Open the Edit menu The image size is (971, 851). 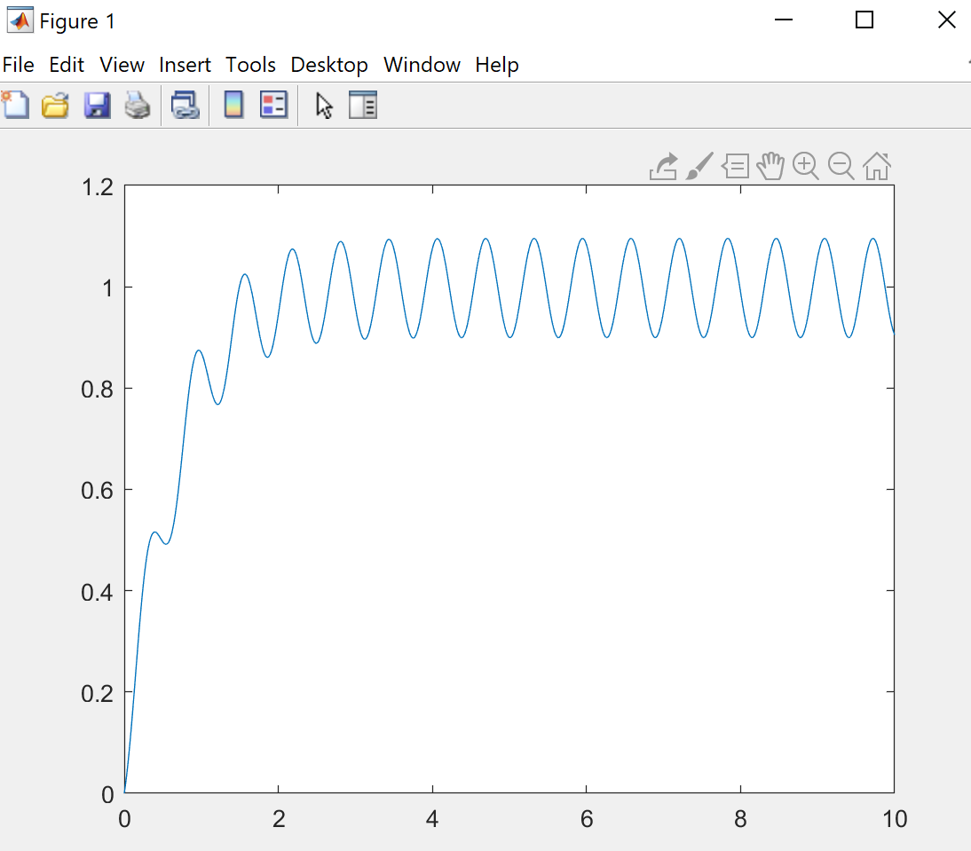point(67,65)
